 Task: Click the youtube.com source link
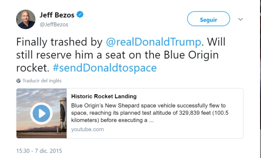tap(87, 129)
